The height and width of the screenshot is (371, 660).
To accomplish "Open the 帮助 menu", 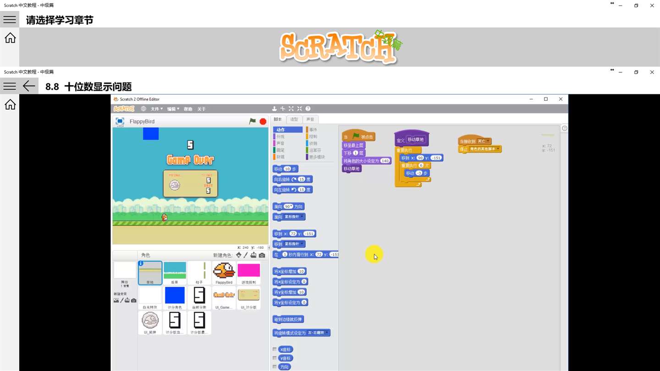I will point(188,109).
